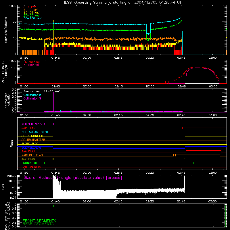Click the vertical Flags axis label
Viewport: 230px width, 230px height.
[11, 143]
